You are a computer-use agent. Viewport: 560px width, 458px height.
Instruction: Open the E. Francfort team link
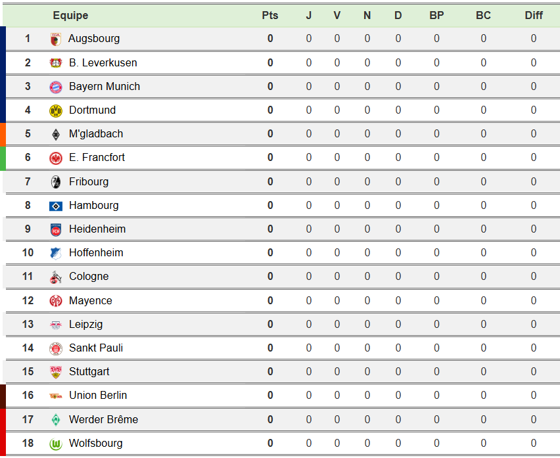(x=97, y=158)
